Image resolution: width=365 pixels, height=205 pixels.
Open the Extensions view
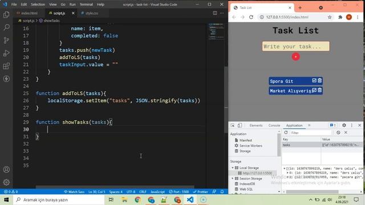click(6, 66)
